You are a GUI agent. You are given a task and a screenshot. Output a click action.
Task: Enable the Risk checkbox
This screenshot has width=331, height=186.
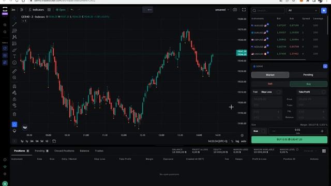click(x=263, y=131)
